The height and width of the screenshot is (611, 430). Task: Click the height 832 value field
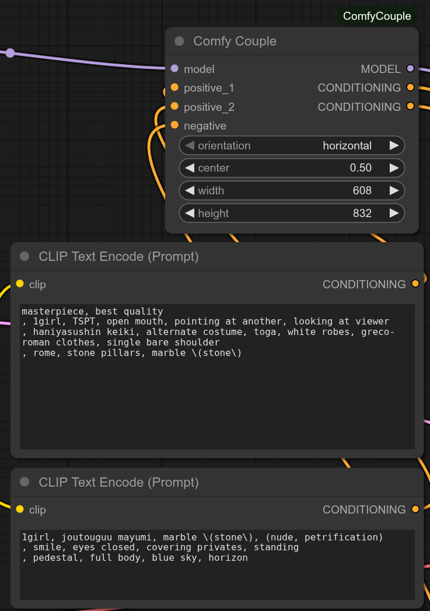pos(292,213)
